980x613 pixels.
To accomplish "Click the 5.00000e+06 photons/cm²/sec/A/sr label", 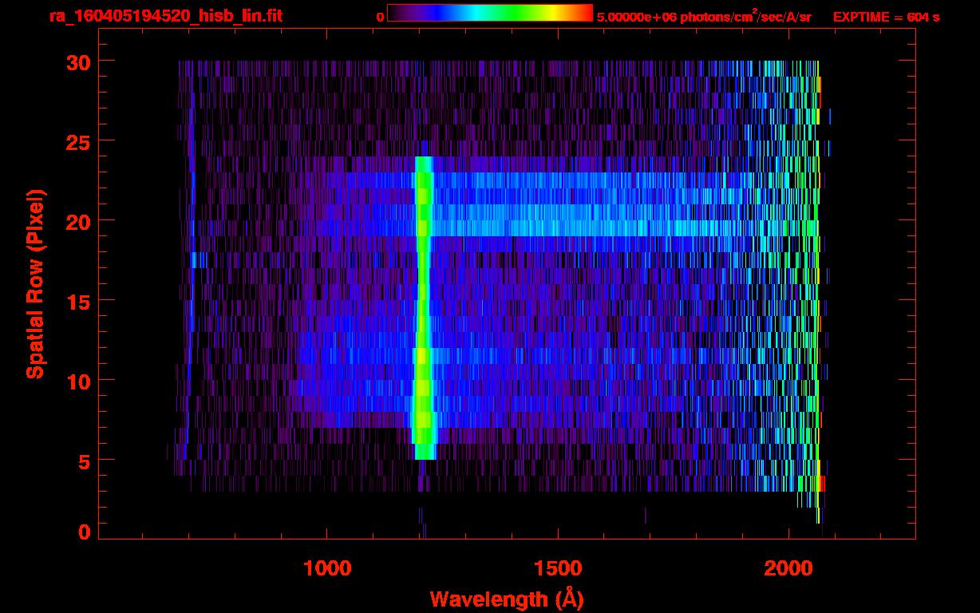I will pos(704,16).
